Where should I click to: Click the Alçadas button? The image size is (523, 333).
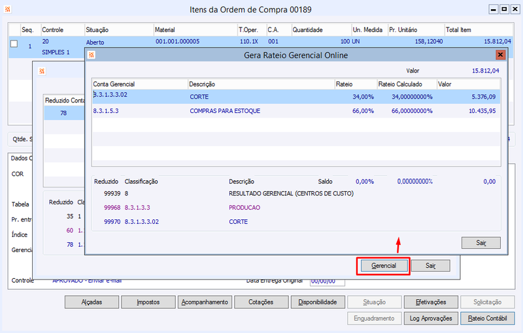click(92, 302)
